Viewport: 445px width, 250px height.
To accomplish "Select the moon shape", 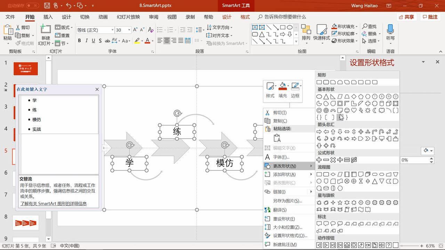I will tap(375, 110).
